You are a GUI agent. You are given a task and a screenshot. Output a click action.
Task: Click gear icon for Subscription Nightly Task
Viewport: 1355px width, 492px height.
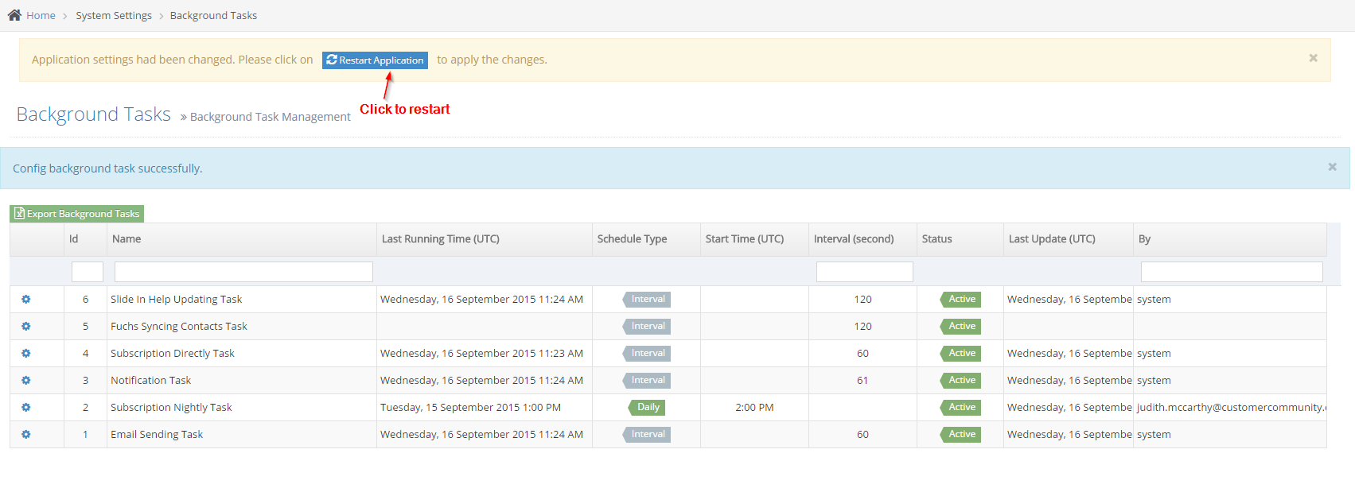(25, 408)
